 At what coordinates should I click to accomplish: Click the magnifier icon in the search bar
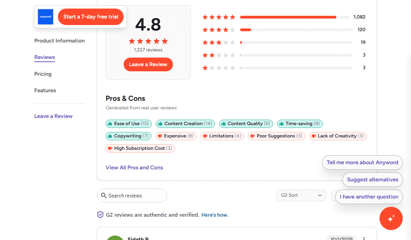(104, 195)
